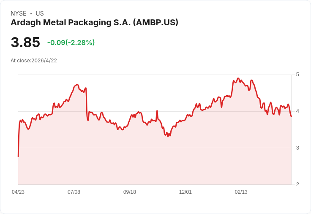Screen dimensions: 311x214
Task: Click the chart's highest peak near February
Action: coord(238,78)
